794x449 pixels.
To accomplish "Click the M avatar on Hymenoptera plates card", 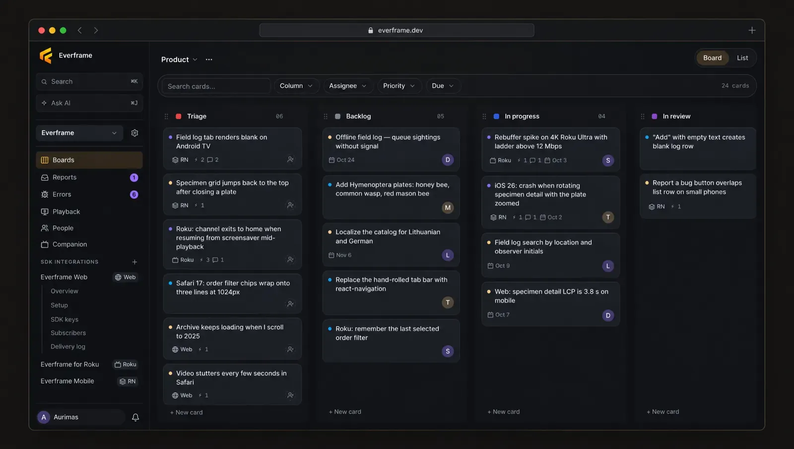I will pyautogui.click(x=448, y=208).
